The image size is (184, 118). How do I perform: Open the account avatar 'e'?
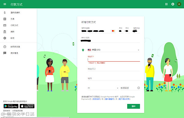[179, 4]
